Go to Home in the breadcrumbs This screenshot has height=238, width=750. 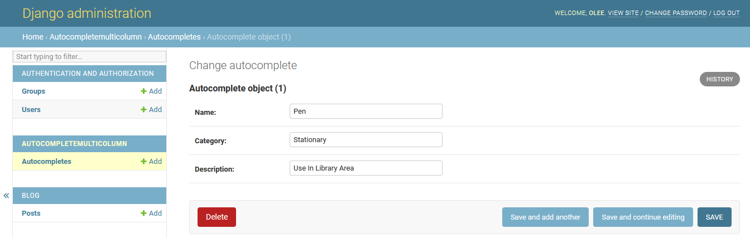pos(33,37)
